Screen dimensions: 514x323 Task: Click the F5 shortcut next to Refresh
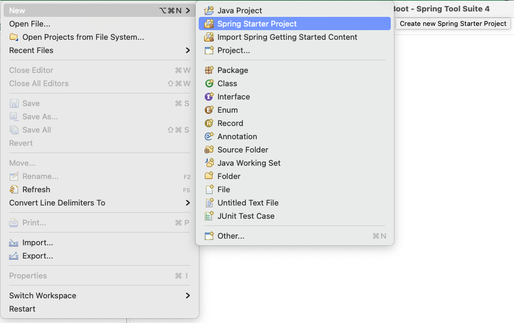(x=187, y=190)
